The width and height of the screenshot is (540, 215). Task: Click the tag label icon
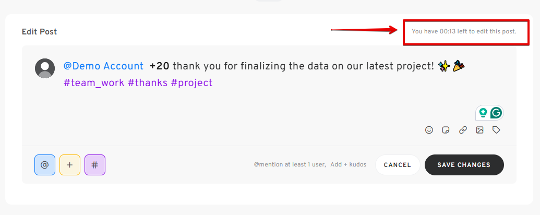496,130
